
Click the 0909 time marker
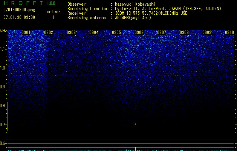point(207,32)
